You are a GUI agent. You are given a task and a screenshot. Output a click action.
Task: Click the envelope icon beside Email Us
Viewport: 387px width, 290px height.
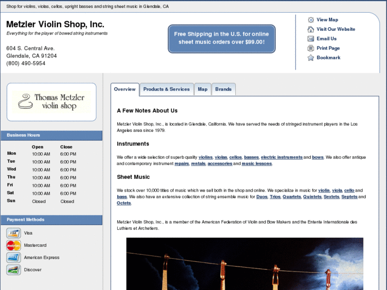[311, 39]
